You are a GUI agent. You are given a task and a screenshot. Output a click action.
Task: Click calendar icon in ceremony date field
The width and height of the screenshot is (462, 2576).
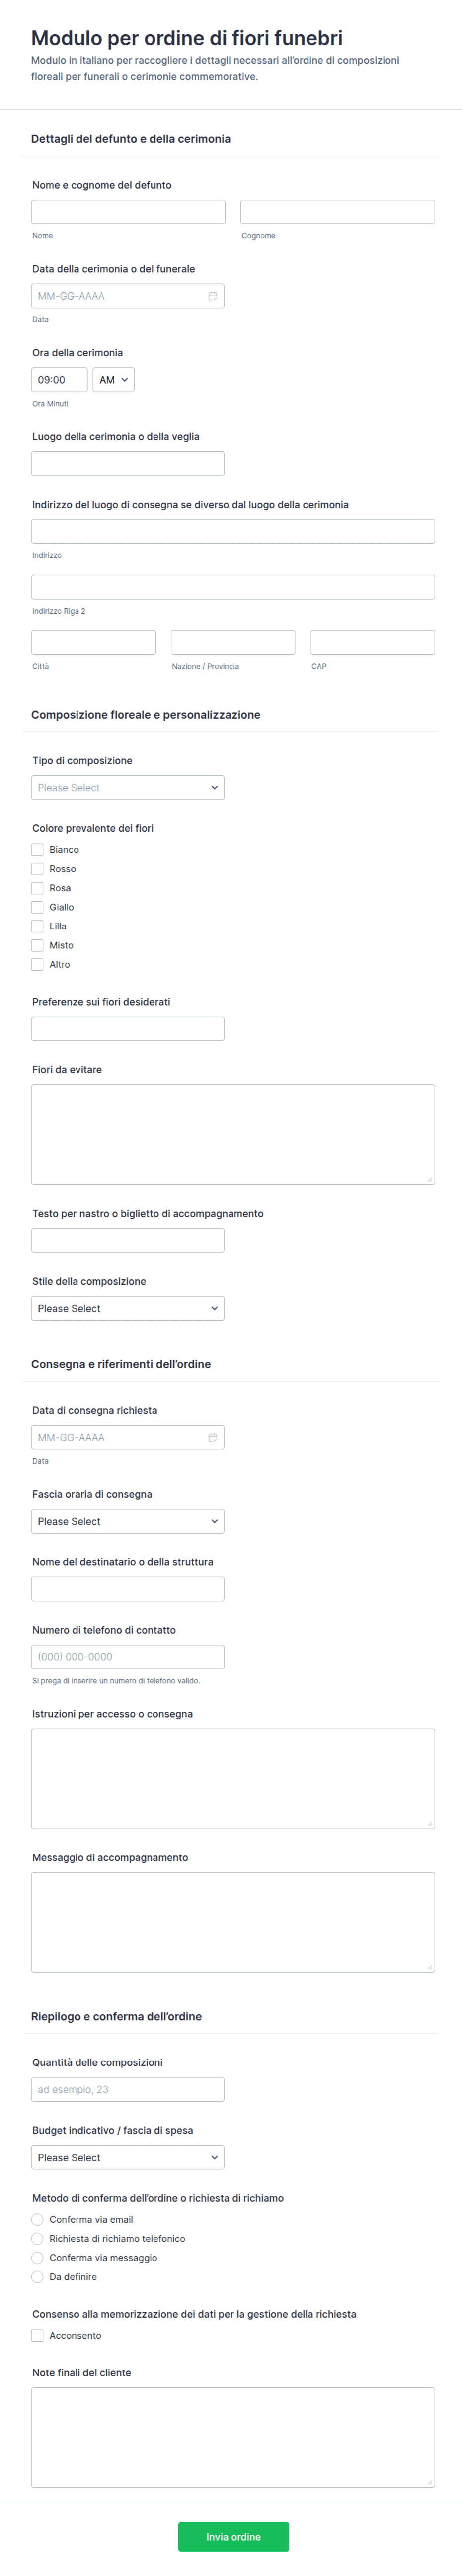click(212, 296)
